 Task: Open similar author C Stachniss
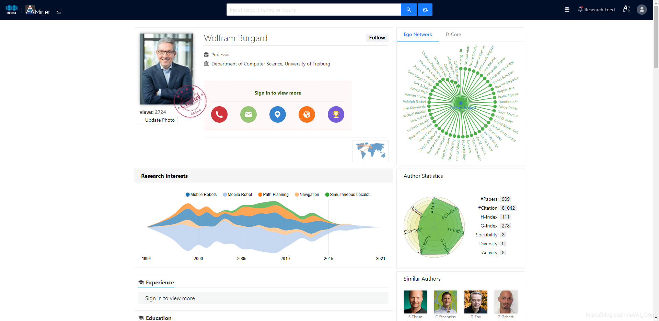point(446,305)
